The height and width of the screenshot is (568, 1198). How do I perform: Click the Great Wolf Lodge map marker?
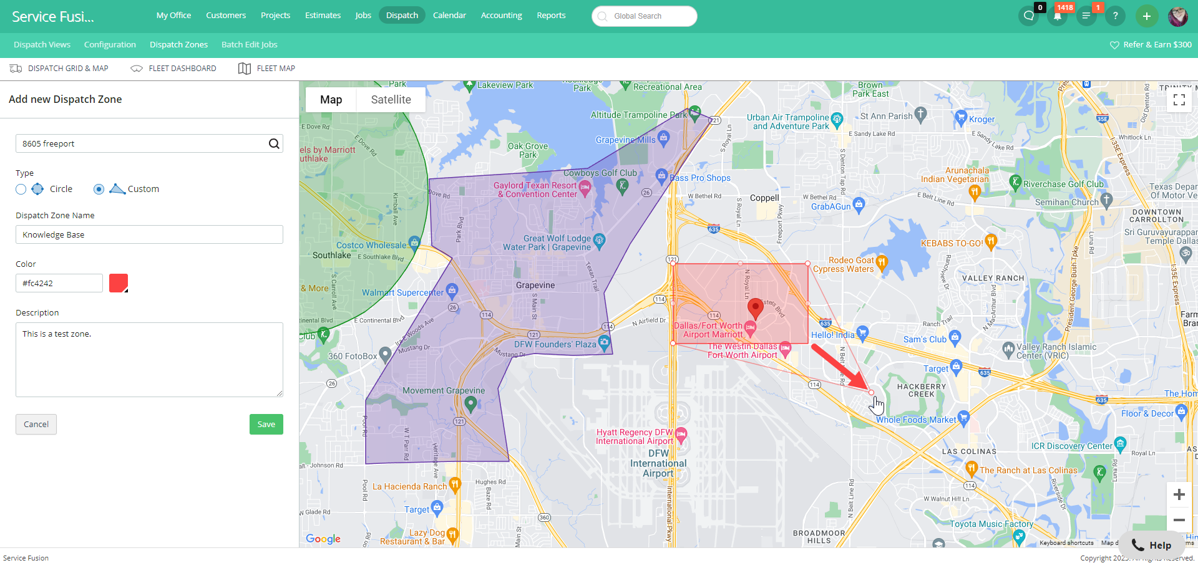click(599, 240)
